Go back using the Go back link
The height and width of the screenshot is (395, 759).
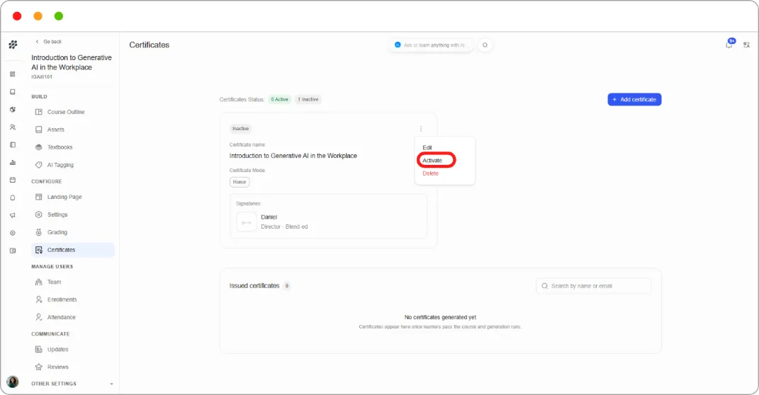pos(48,42)
